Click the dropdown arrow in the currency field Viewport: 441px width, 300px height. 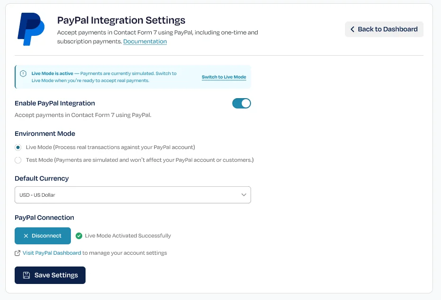tap(244, 195)
